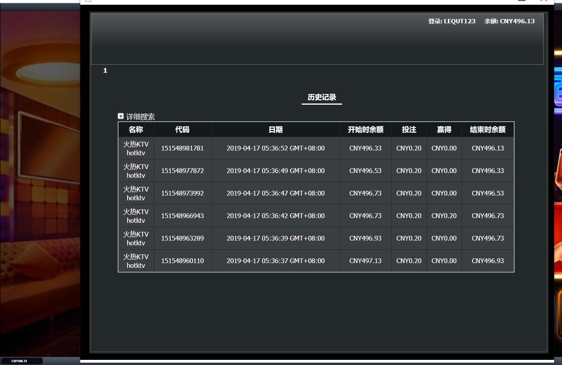Image resolution: width=562 pixels, height=365 pixels.
Task: Click ending balance CNY496.13 in row 151548981781
Action: [488, 148]
